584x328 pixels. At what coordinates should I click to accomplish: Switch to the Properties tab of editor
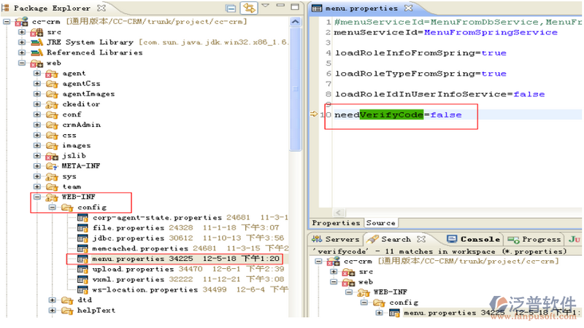pyautogui.click(x=336, y=223)
